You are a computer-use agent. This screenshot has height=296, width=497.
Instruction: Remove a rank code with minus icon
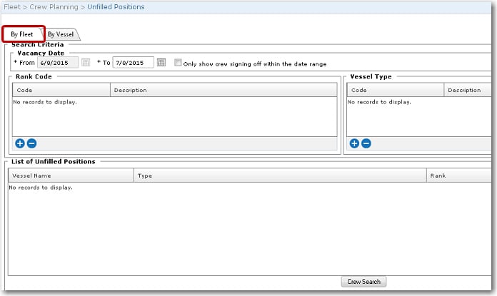click(31, 143)
